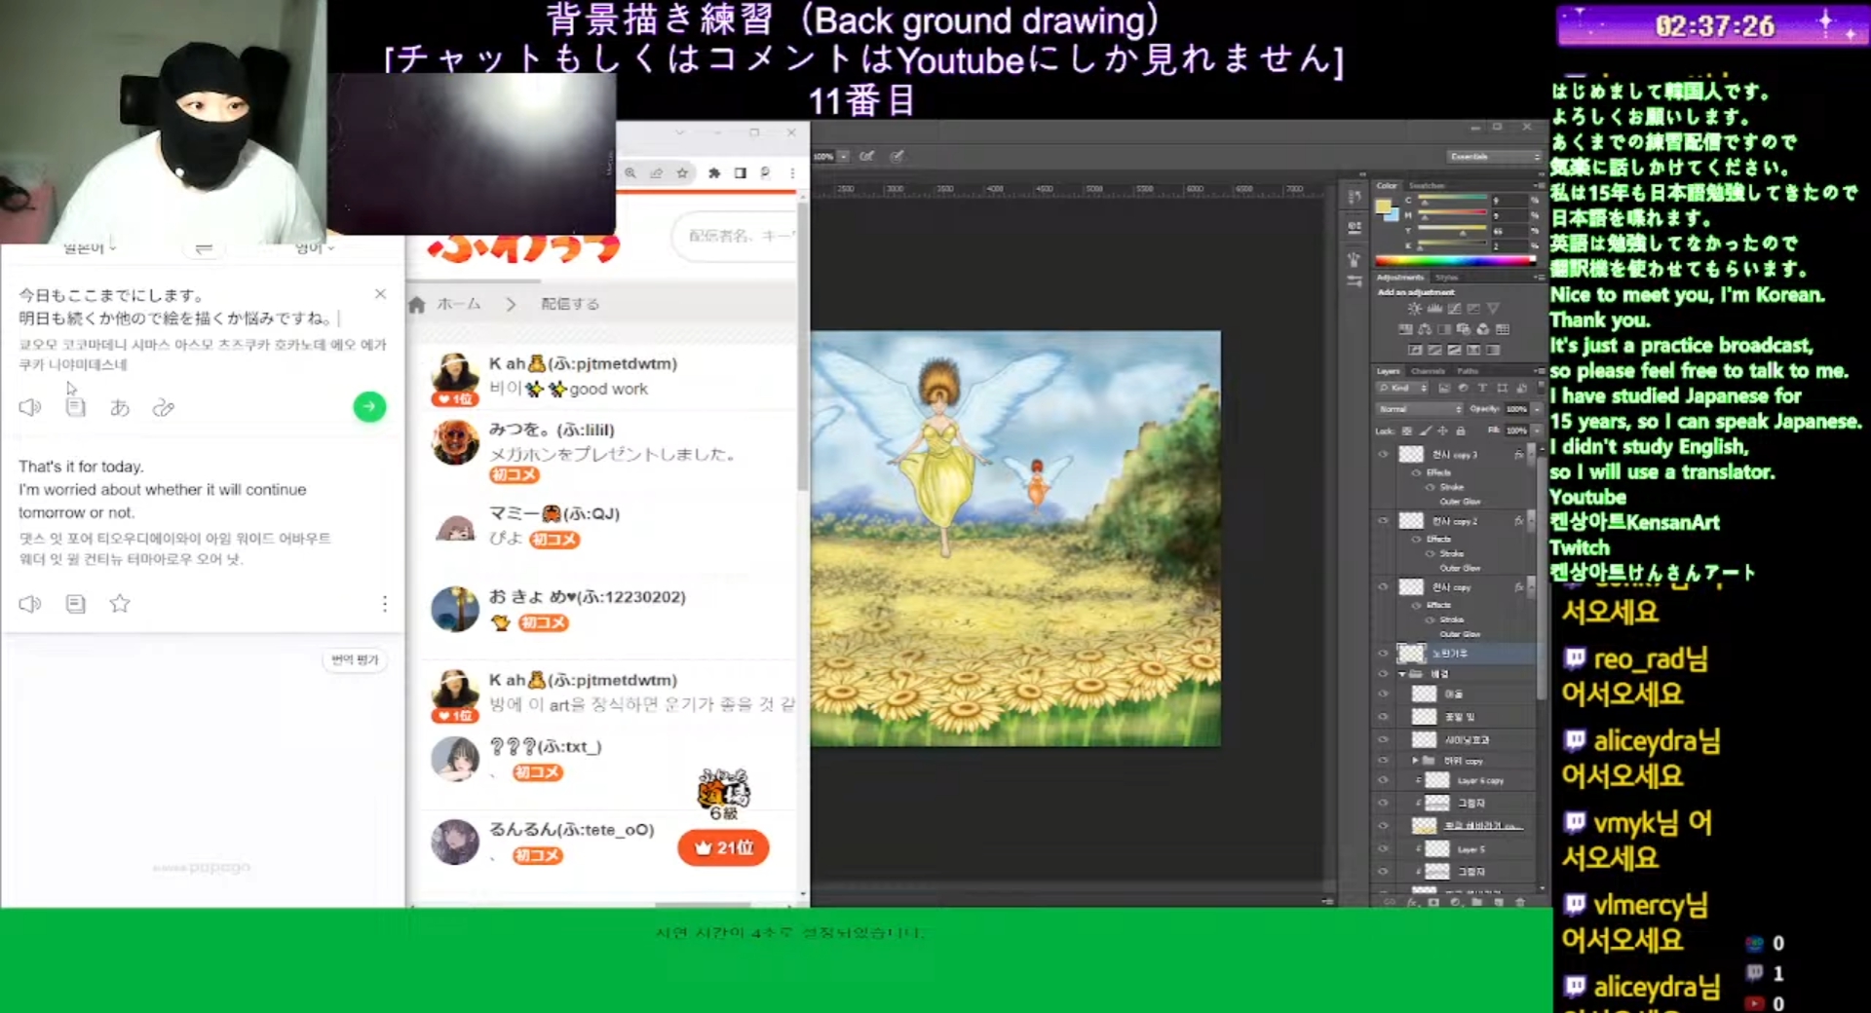Open the Opacity slider dropdown arrow

tap(1535, 409)
